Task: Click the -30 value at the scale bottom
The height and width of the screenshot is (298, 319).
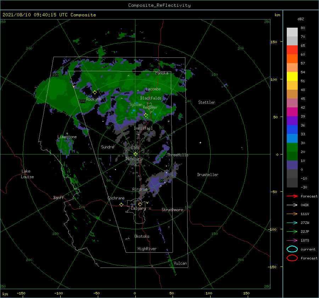Action: point(304,187)
